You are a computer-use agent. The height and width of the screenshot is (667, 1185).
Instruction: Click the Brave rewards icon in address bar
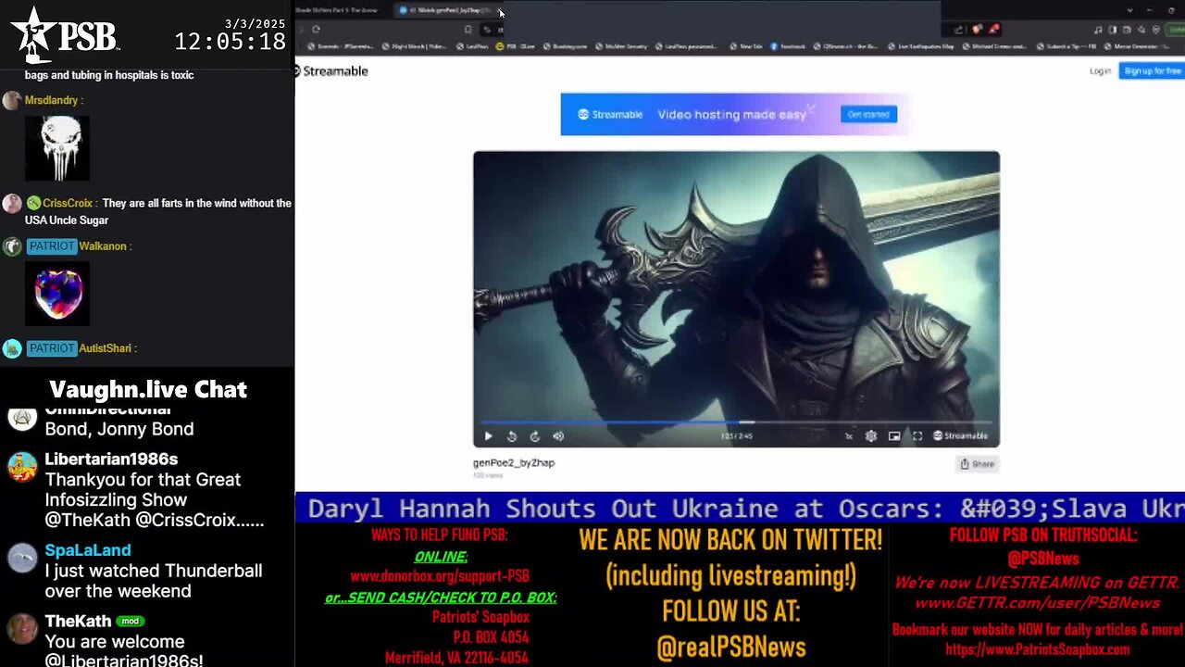tap(994, 30)
